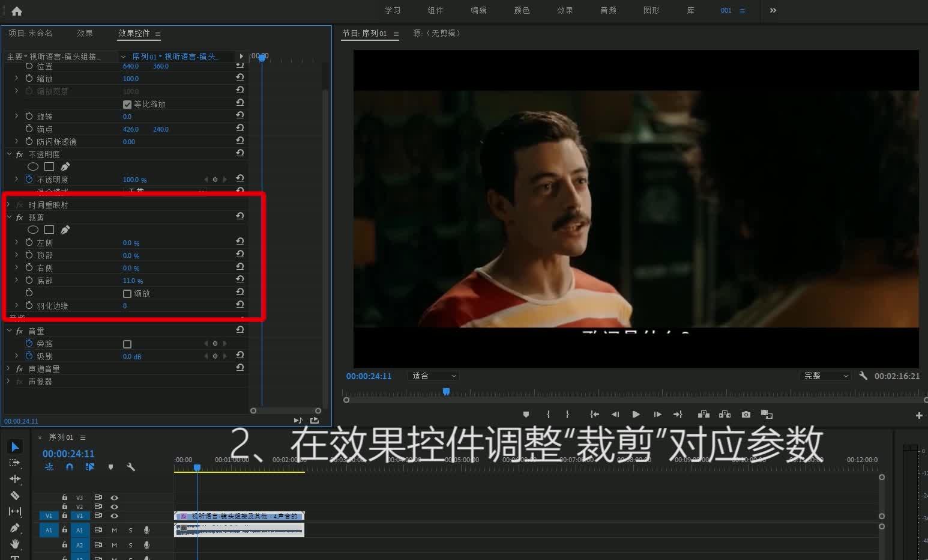
Task: Create rectangle mask under 裁剪
Action: [x=49, y=230]
